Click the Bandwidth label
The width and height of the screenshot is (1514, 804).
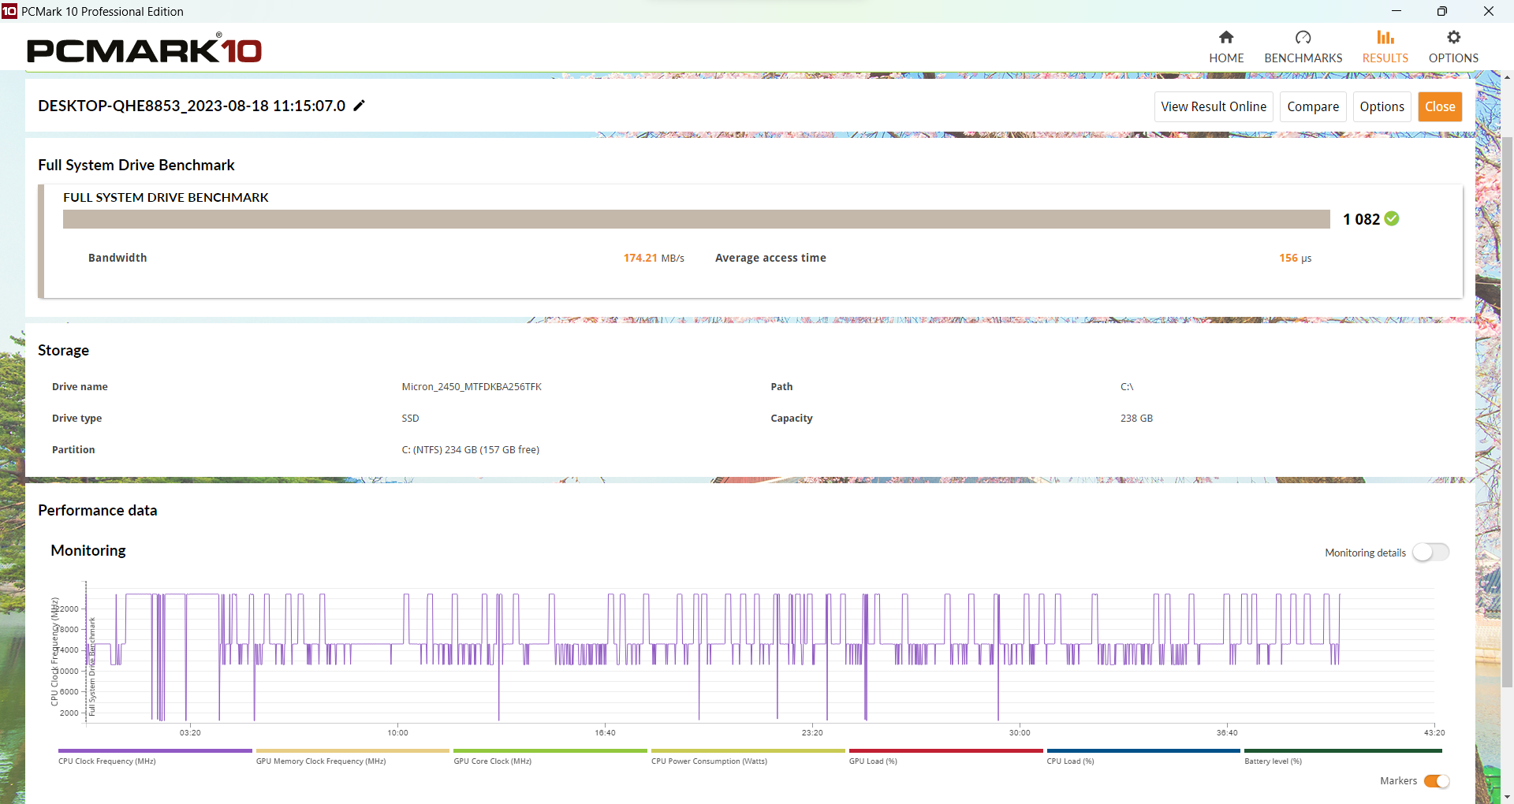[117, 258]
